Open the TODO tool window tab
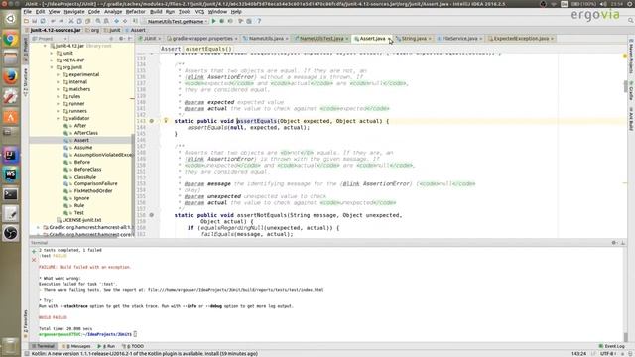Screen dimensions: 635x357 [133, 346]
